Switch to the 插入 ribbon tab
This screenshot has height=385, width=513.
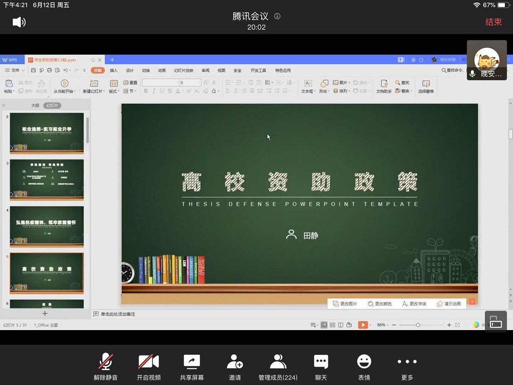(114, 70)
